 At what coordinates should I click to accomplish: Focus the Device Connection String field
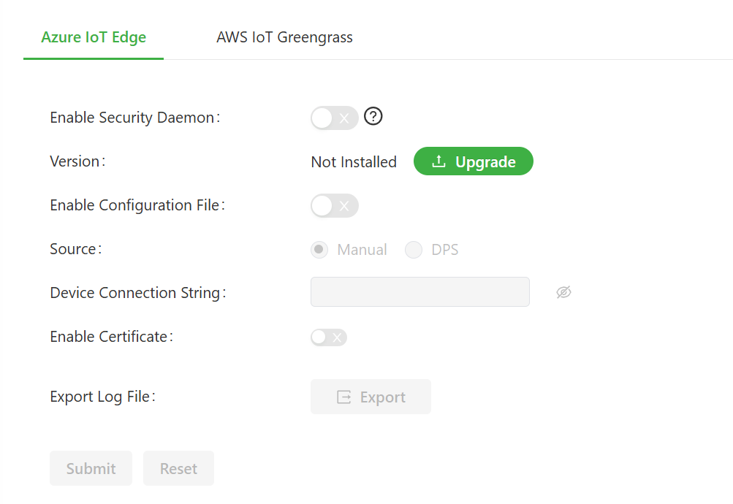click(419, 292)
